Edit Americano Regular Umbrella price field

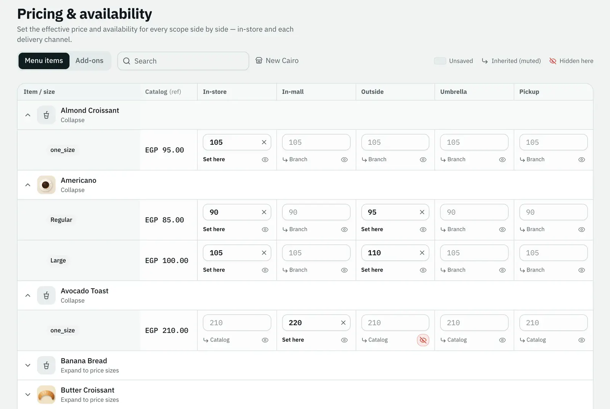[474, 212]
